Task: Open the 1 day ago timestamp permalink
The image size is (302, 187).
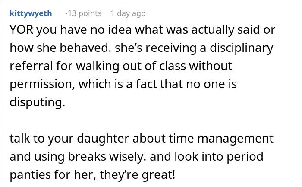Action: point(128,13)
